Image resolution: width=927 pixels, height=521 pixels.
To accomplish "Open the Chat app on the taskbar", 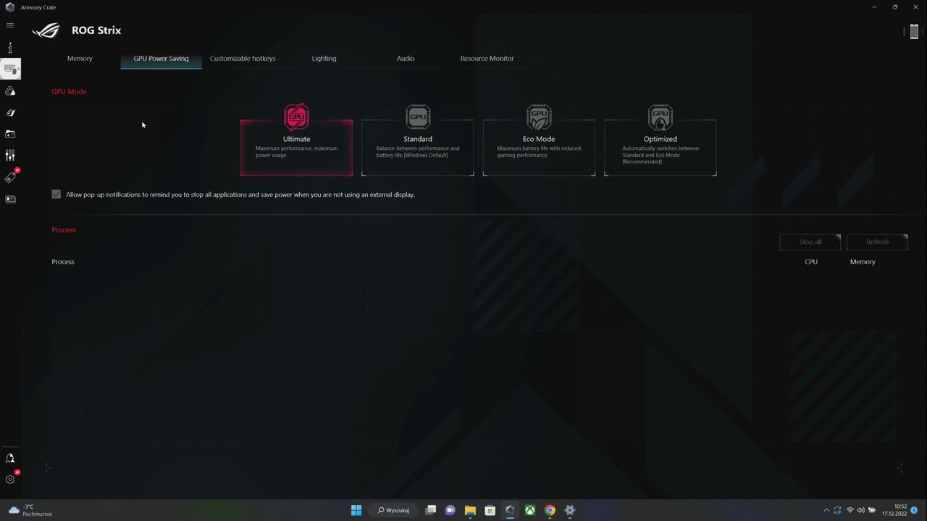I will point(450,510).
